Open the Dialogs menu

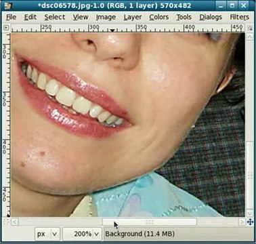(x=211, y=17)
